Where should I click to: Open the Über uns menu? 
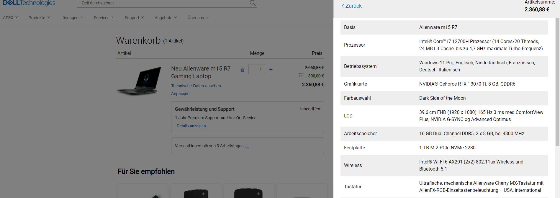coord(198,18)
